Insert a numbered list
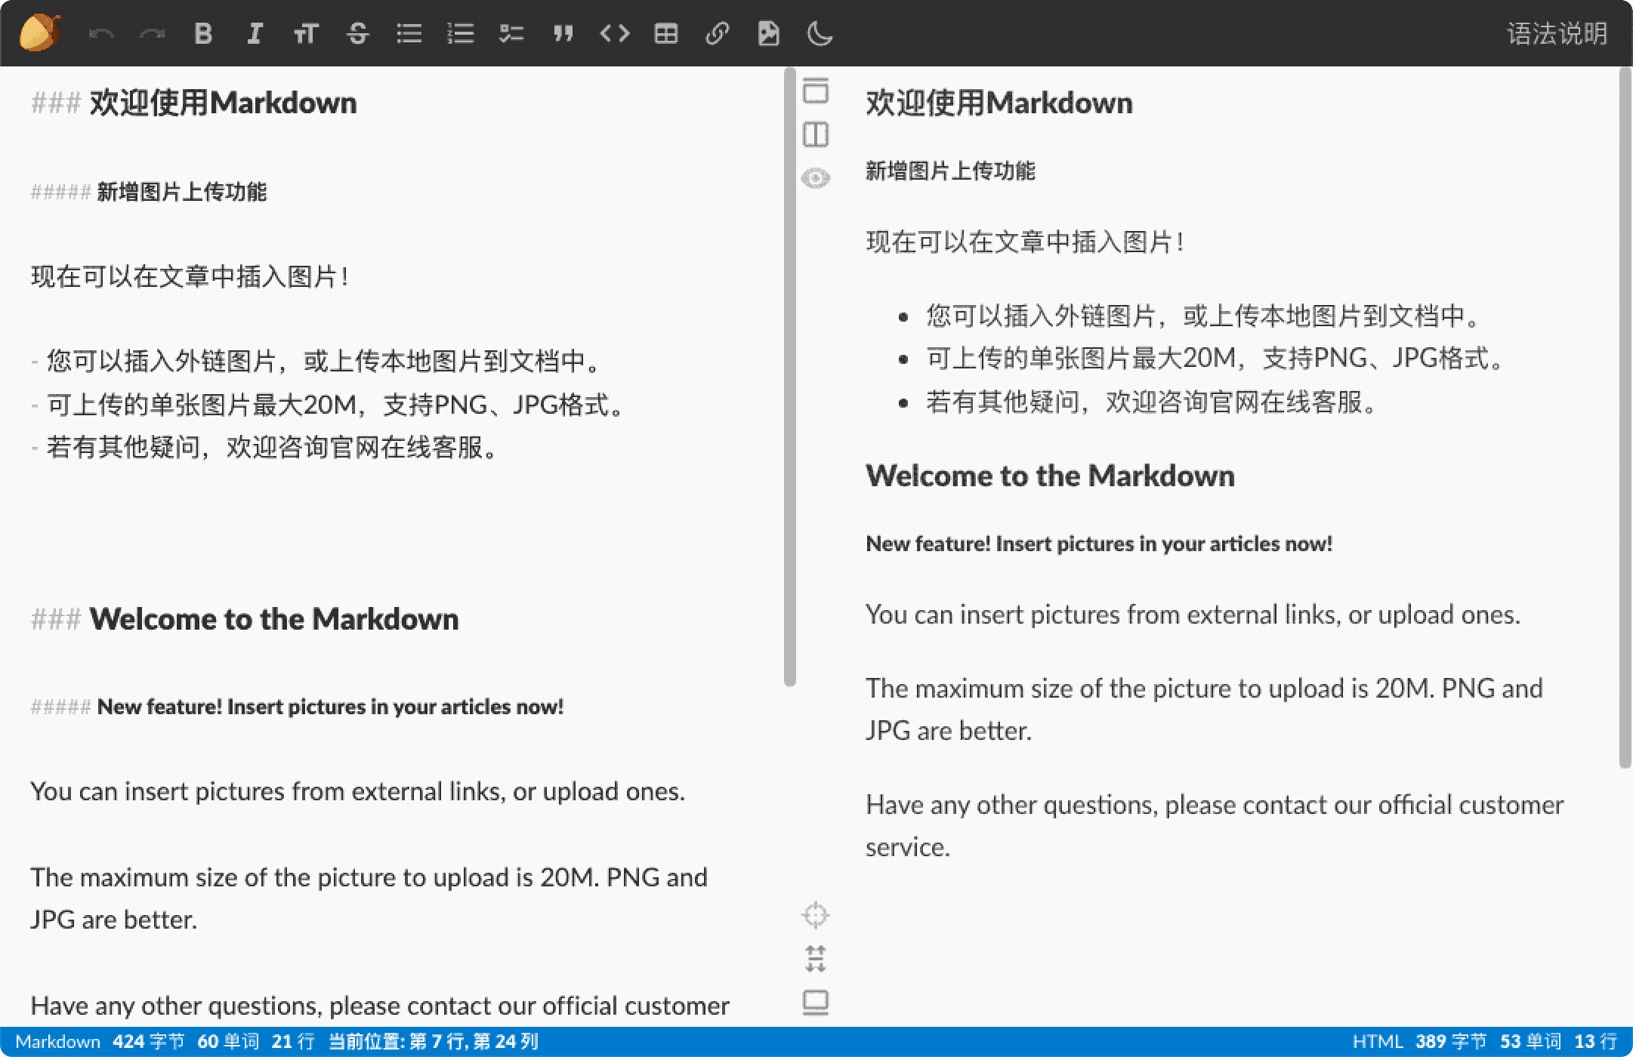 460,33
